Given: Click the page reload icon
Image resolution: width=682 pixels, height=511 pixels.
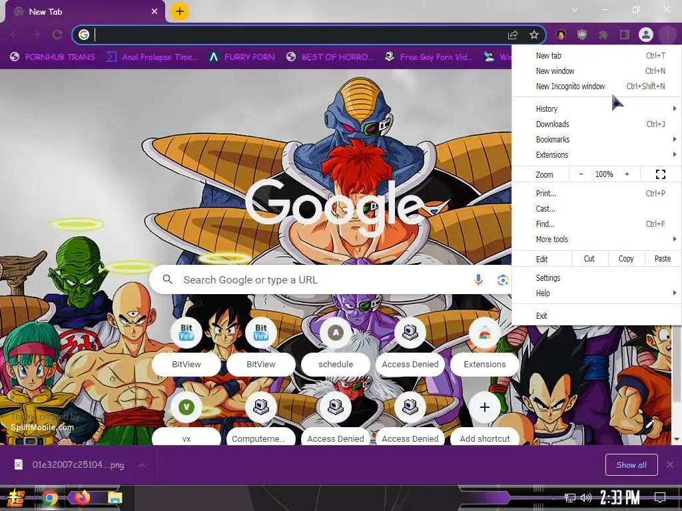Looking at the screenshot, I should [57, 35].
